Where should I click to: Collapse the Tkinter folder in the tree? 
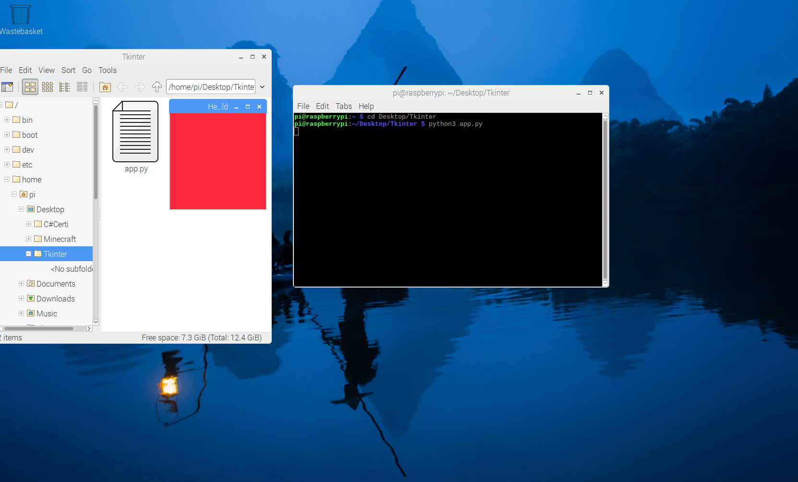[28, 253]
